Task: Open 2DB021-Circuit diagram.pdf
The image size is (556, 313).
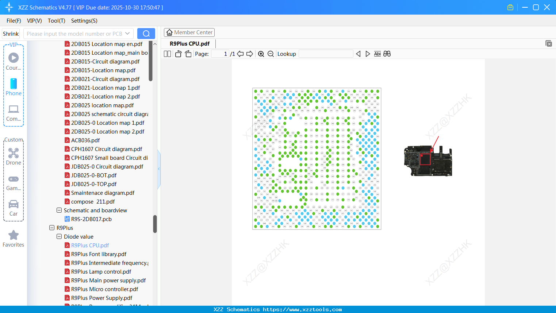Action: coord(105,79)
